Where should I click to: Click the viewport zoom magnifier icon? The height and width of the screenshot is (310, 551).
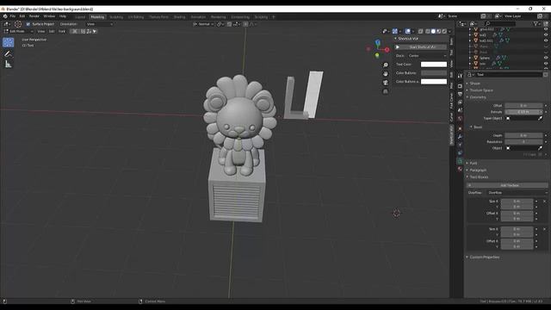point(386,65)
